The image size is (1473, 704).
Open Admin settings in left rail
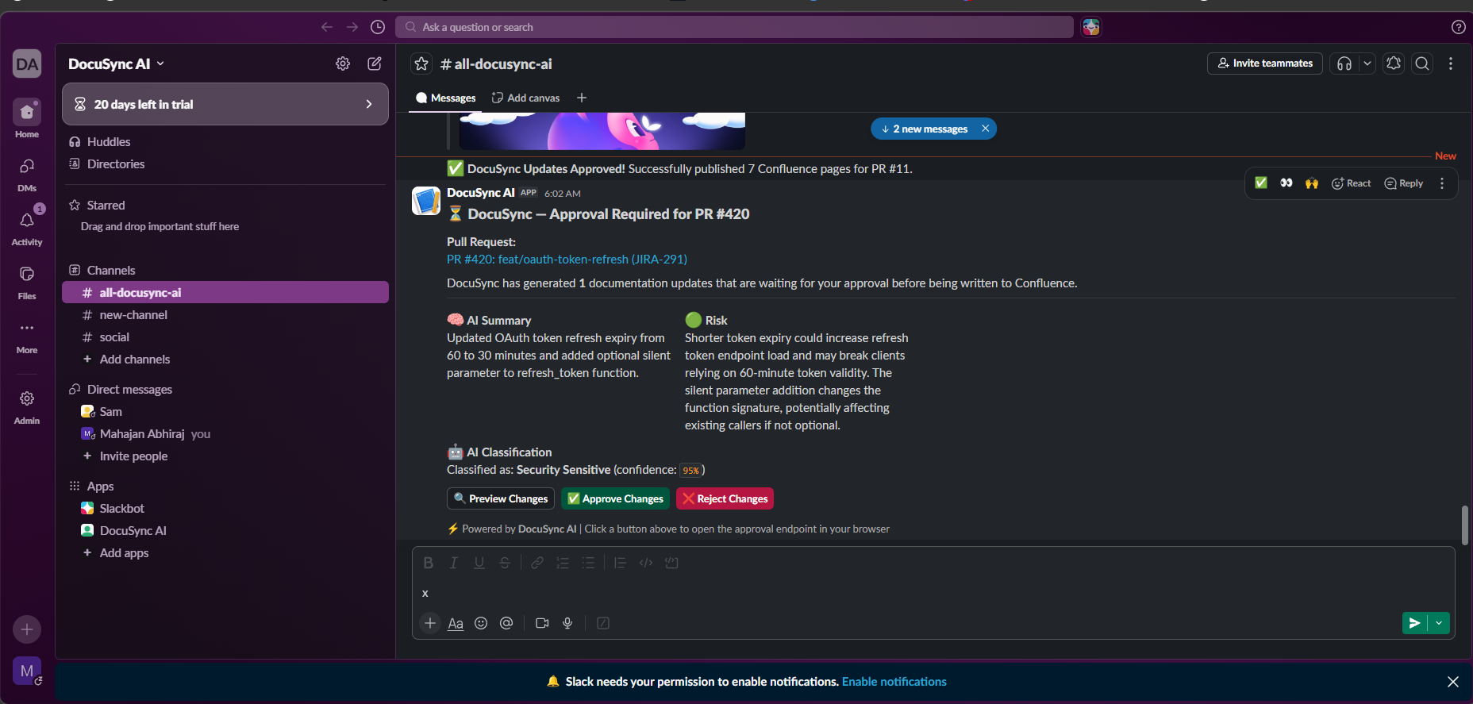point(27,407)
